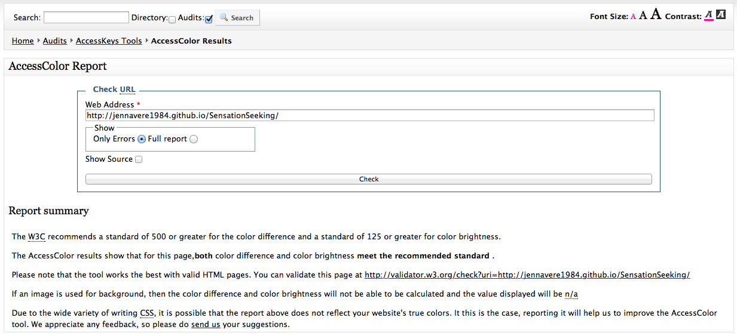Click the URL abbreviation in Check URL legend
The height and width of the screenshot is (336, 737).
[127, 90]
